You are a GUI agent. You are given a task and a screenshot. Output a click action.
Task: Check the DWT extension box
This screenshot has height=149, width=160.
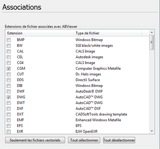(x=9, y=103)
